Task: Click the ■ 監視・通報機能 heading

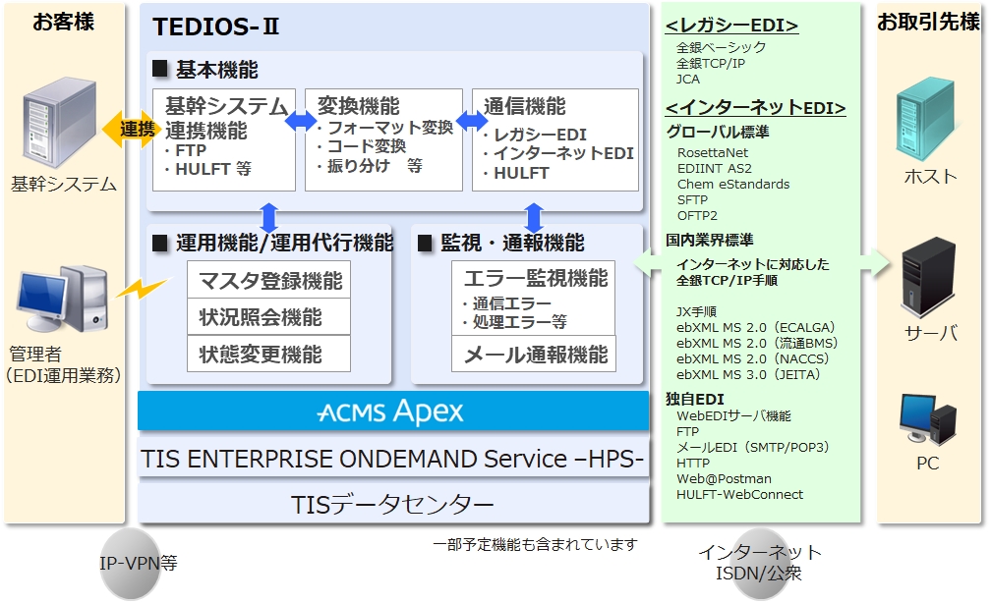Action: coord(501,243)
